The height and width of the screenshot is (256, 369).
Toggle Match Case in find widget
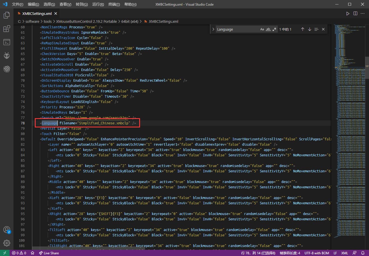pyautogui.click(x=262, y=29)
